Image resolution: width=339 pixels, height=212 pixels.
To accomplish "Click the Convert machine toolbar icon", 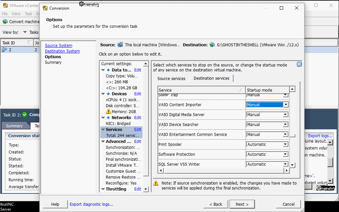I will tap(5, 22).
